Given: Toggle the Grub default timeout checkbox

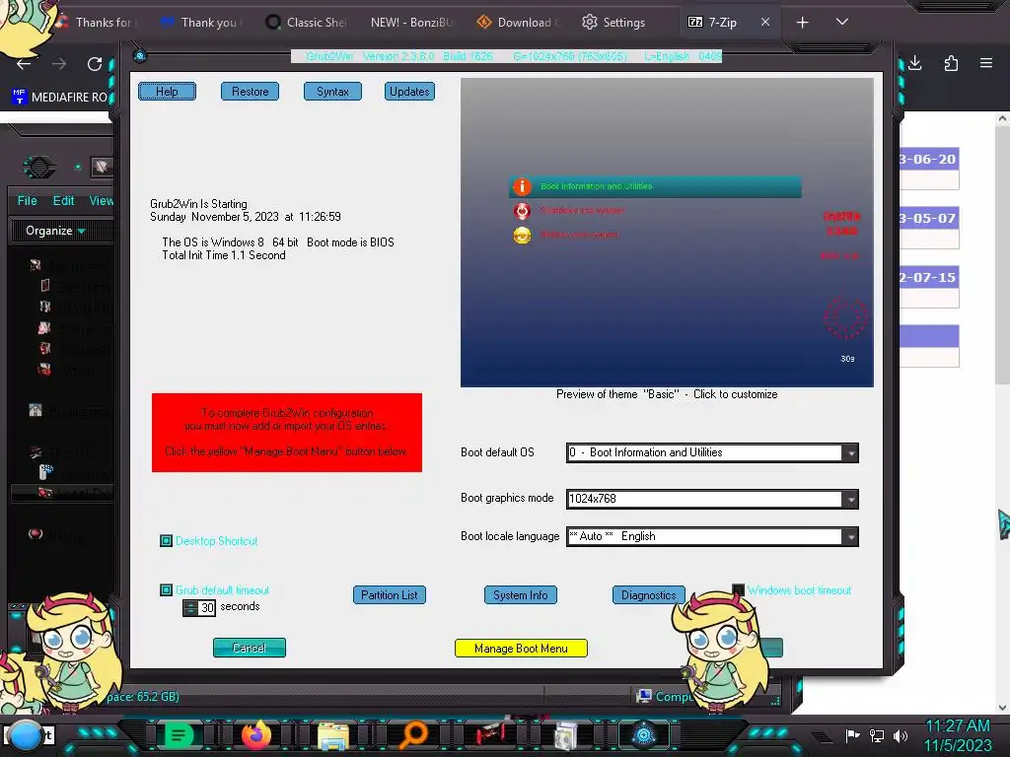Looking at the screenshot, I should click(x=166, y=590).
